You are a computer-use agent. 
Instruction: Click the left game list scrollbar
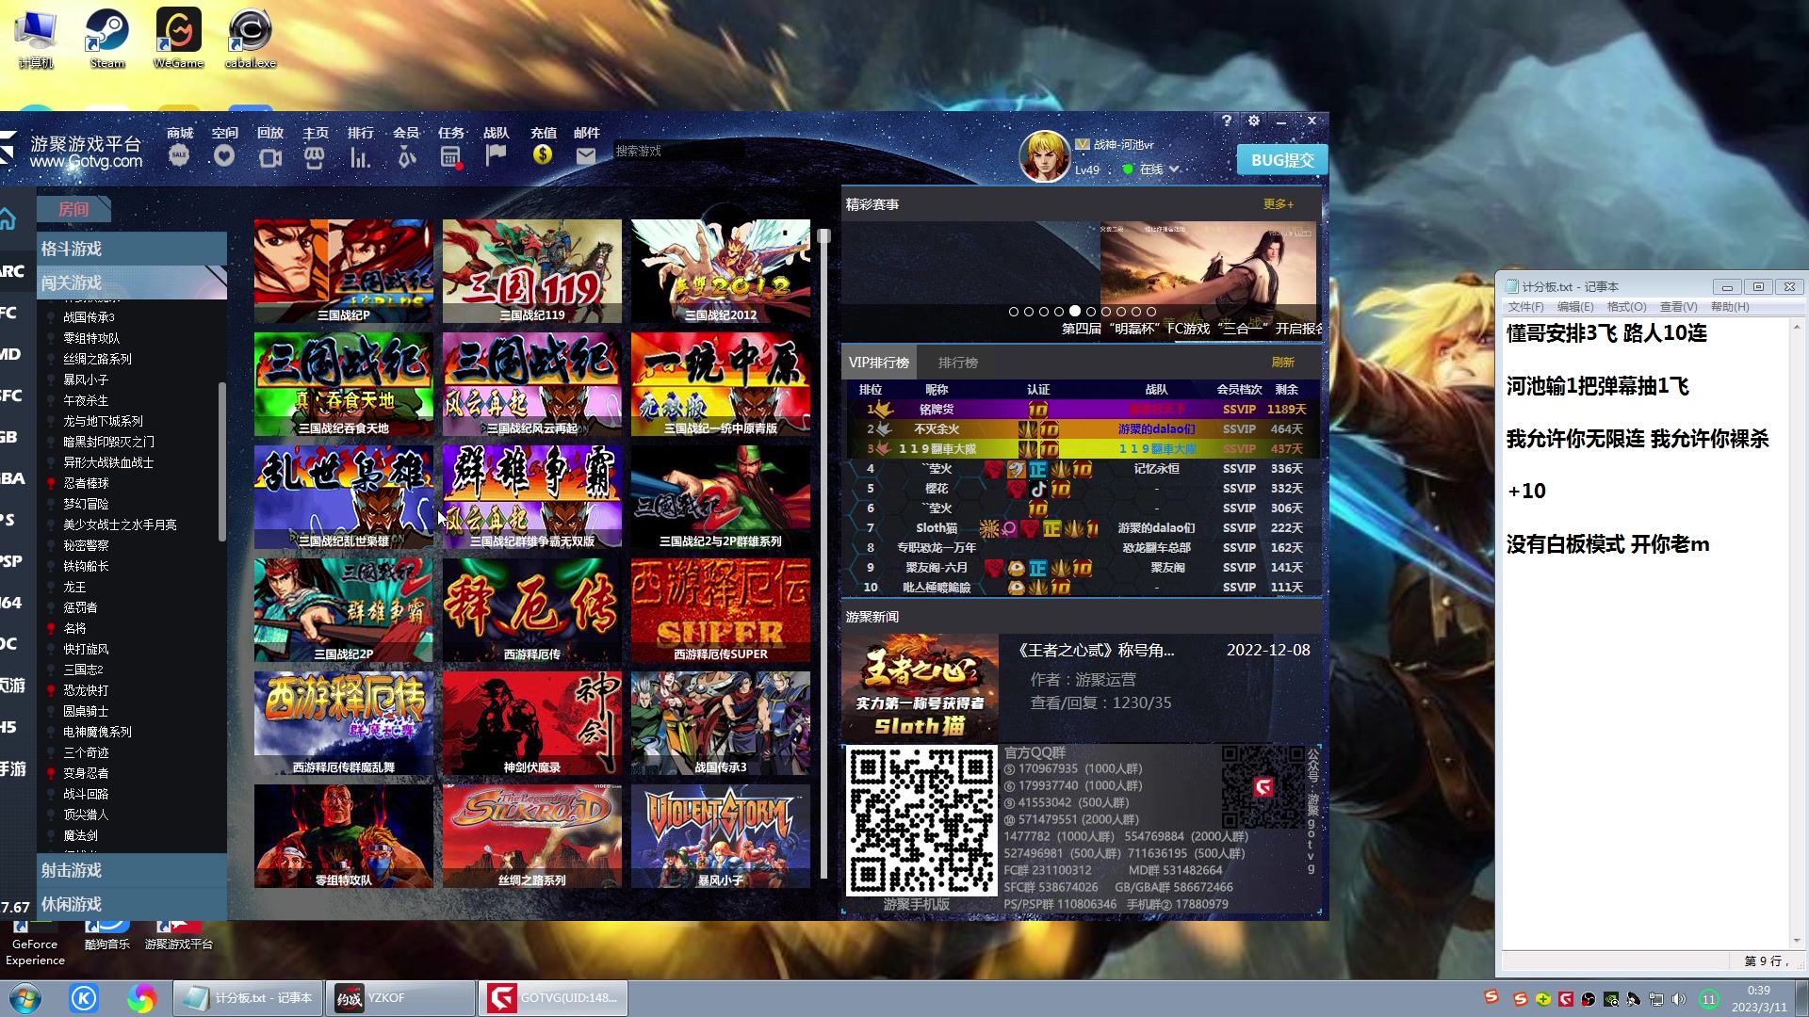click(x=222, y=461)
